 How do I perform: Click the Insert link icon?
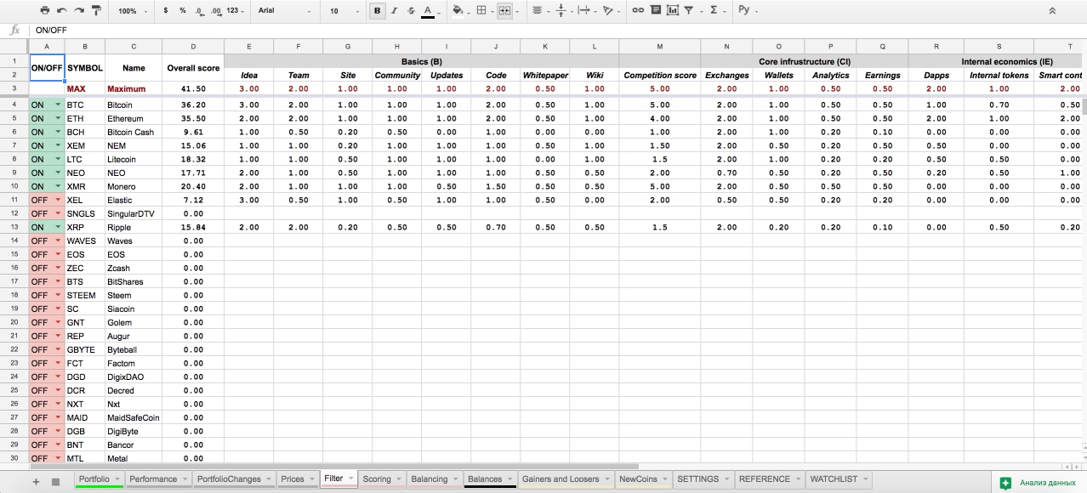click(x=637, y=11)
